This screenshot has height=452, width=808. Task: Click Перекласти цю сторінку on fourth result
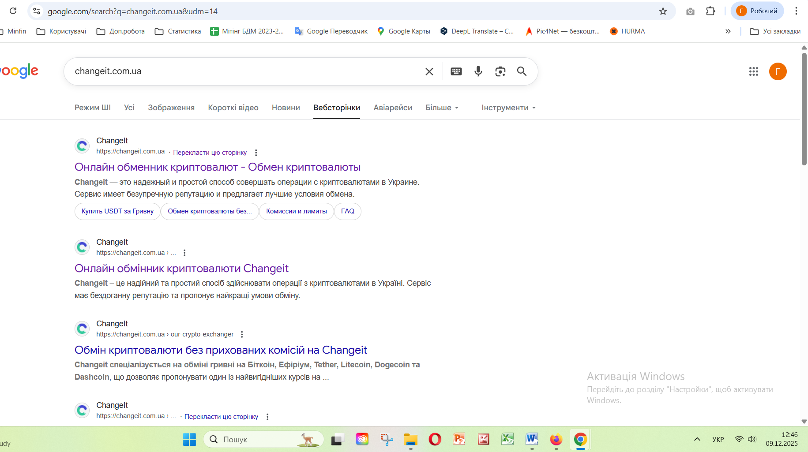tap(221, 417)
